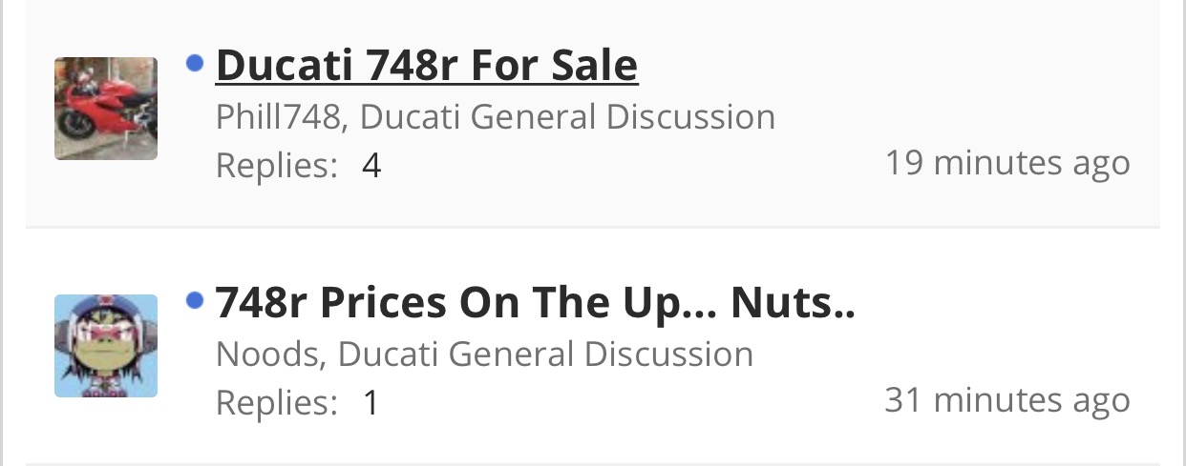Click unread dot beside Ducati 748r For Sale
The image size is (1186, 466).
point(195,64)
